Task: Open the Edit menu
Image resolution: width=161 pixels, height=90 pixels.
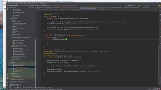Action: [10, 3]
